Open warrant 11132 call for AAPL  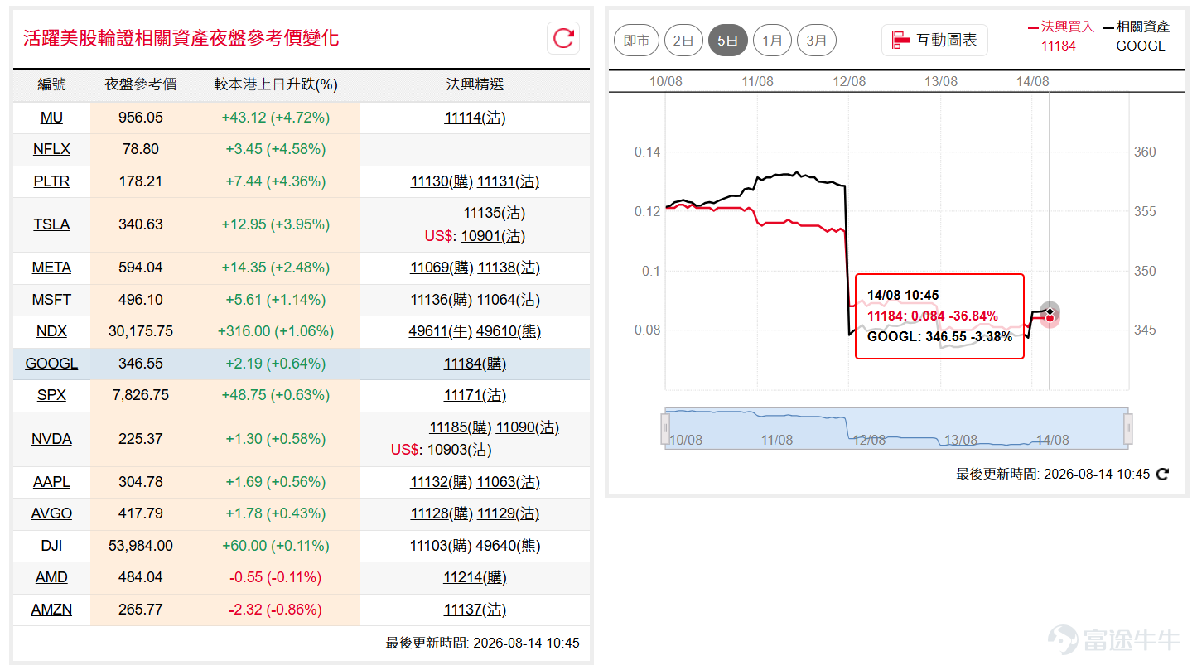point(442,482)
